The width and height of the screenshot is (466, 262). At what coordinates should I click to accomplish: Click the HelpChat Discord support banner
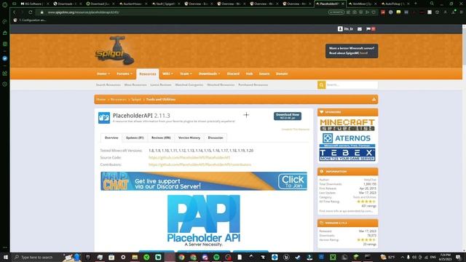point(204,181)
